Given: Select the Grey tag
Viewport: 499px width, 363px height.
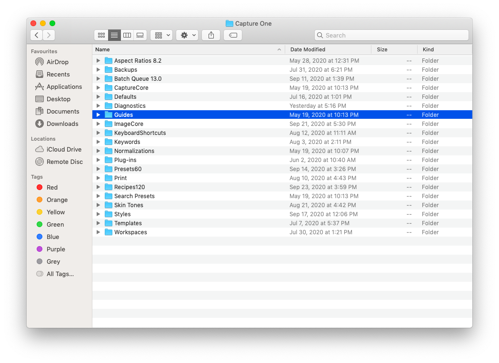Looking at the screenshot, I should tap(49, 262).
